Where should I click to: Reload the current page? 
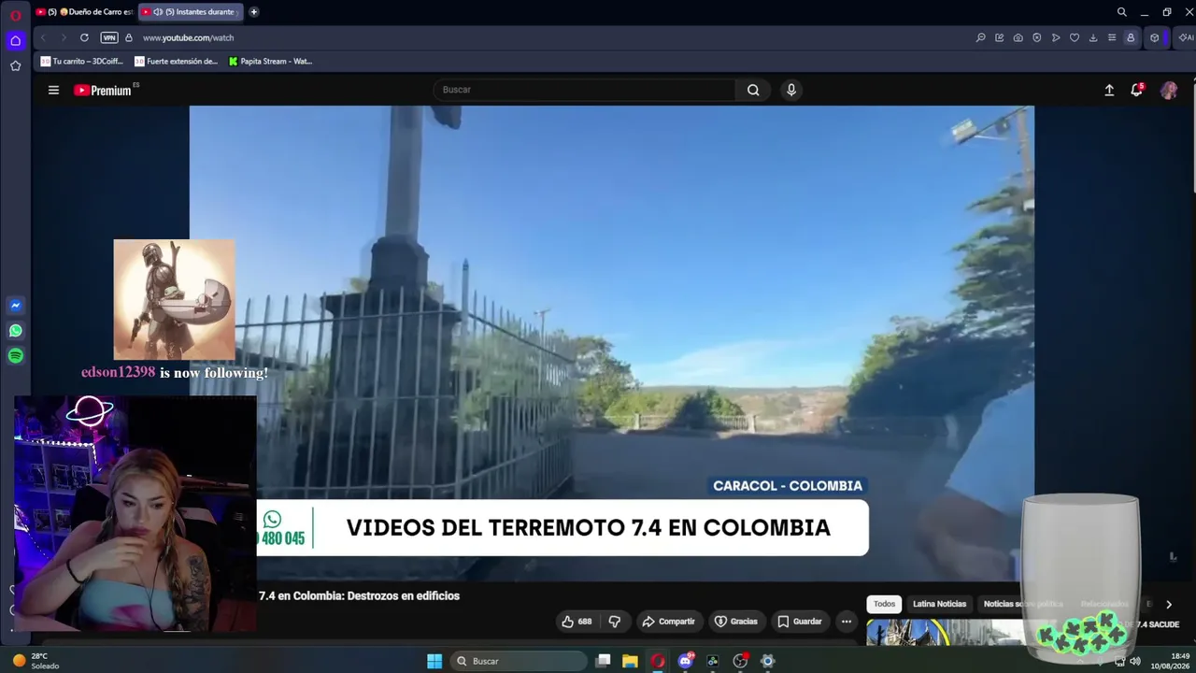click(x=84, y=37)
